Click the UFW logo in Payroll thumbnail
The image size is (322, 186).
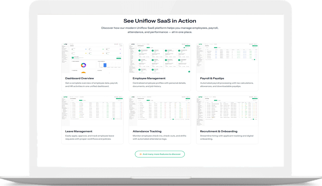click(x=200, y=44)
